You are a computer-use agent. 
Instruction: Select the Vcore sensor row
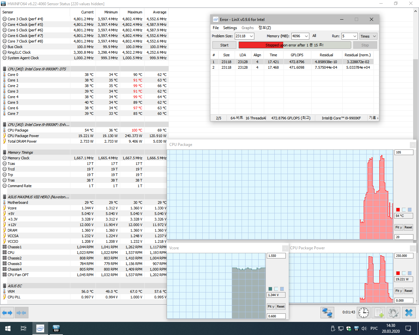point(85,208)
